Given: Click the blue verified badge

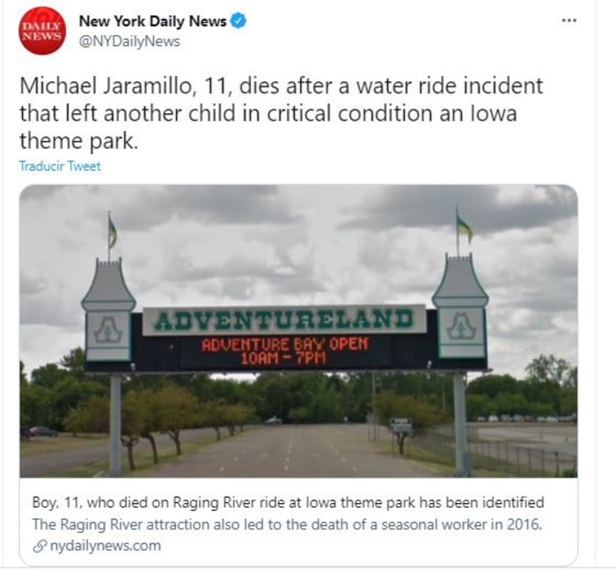Looking at the screenshot, I should point(238,21).
